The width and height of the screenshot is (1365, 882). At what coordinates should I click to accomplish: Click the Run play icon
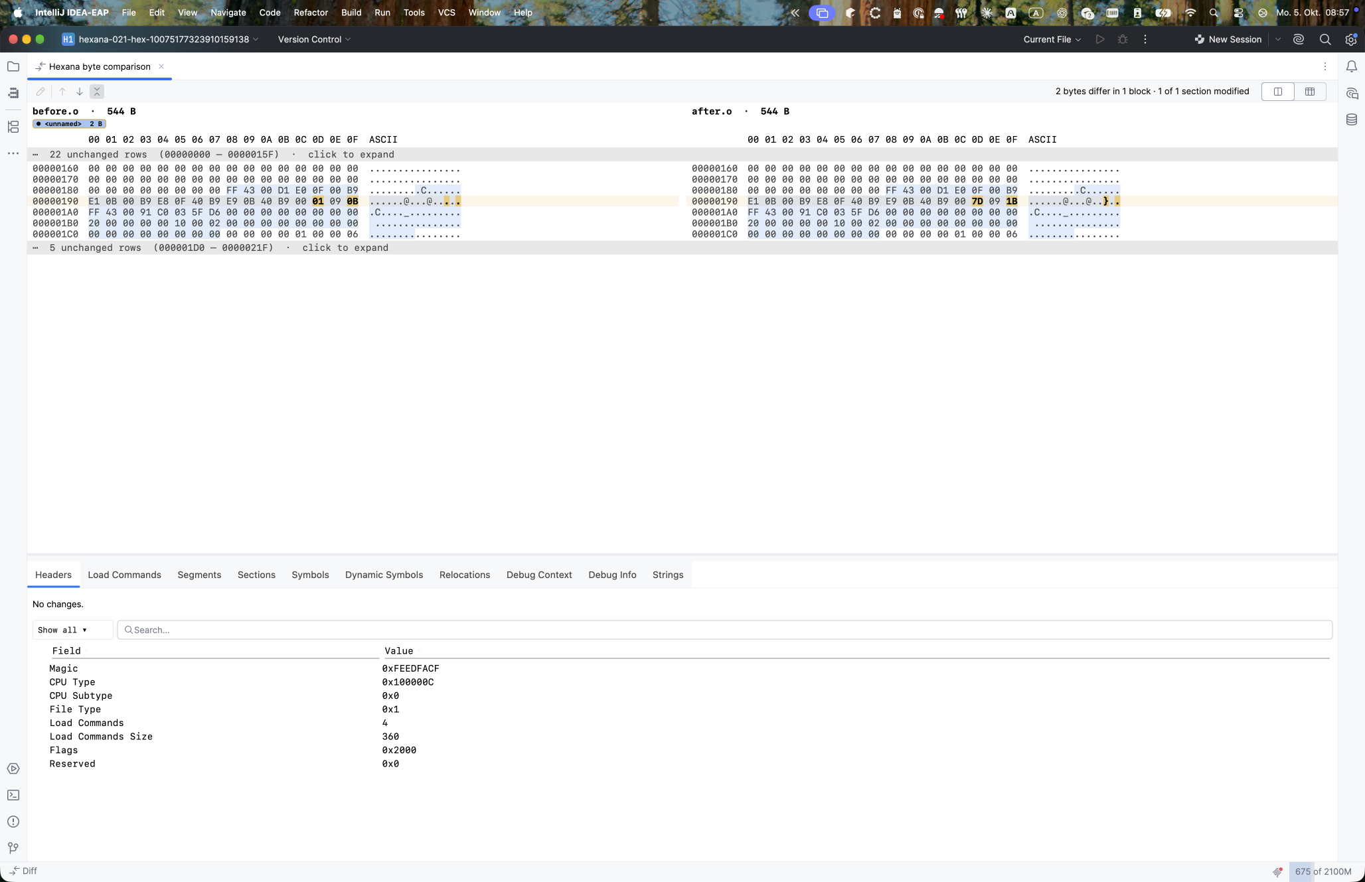point(1100,39)
